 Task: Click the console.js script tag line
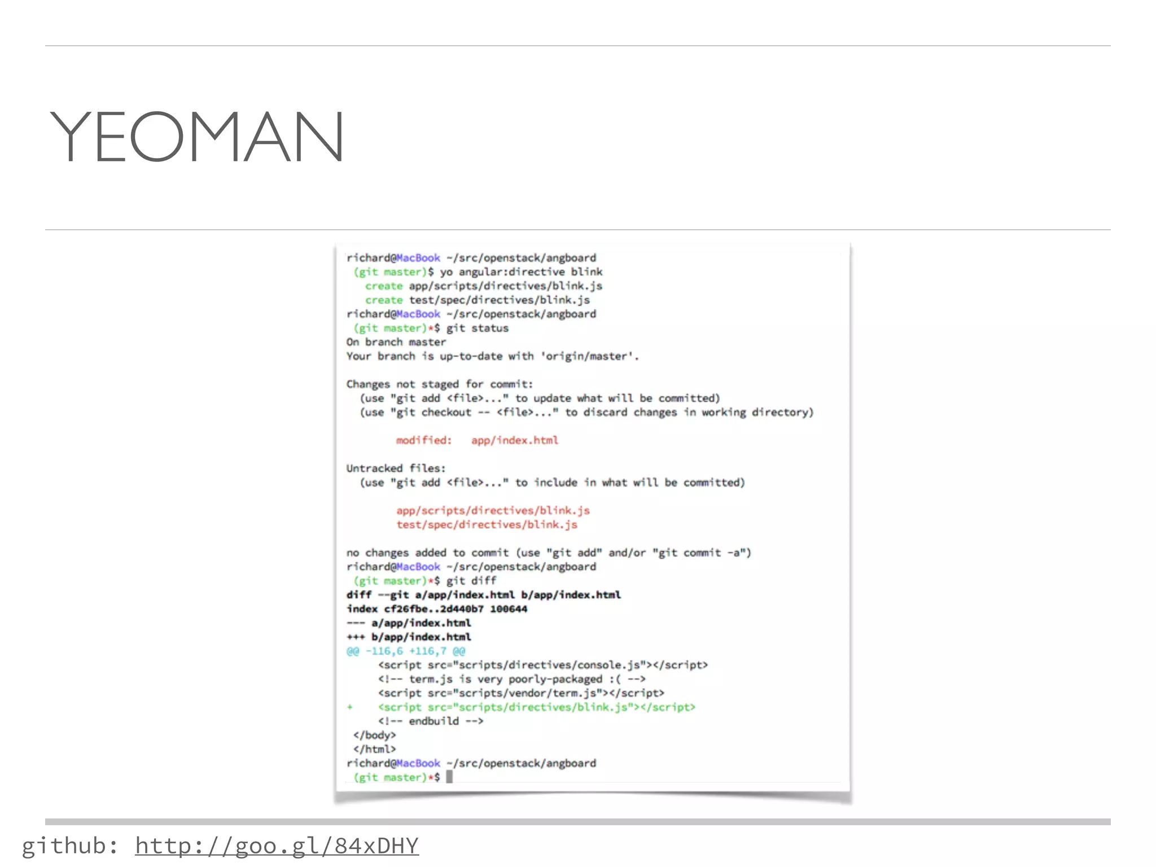pyautogui.click(x=543, y=665)
